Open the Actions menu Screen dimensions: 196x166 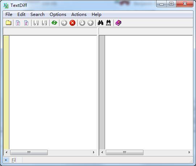[x=79, y=14]
